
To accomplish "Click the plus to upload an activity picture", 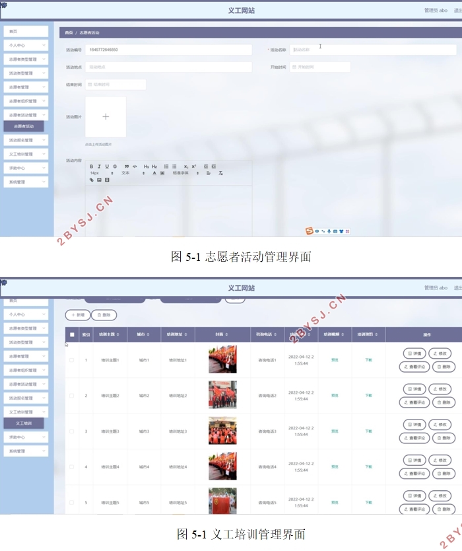I will point(106,117).
